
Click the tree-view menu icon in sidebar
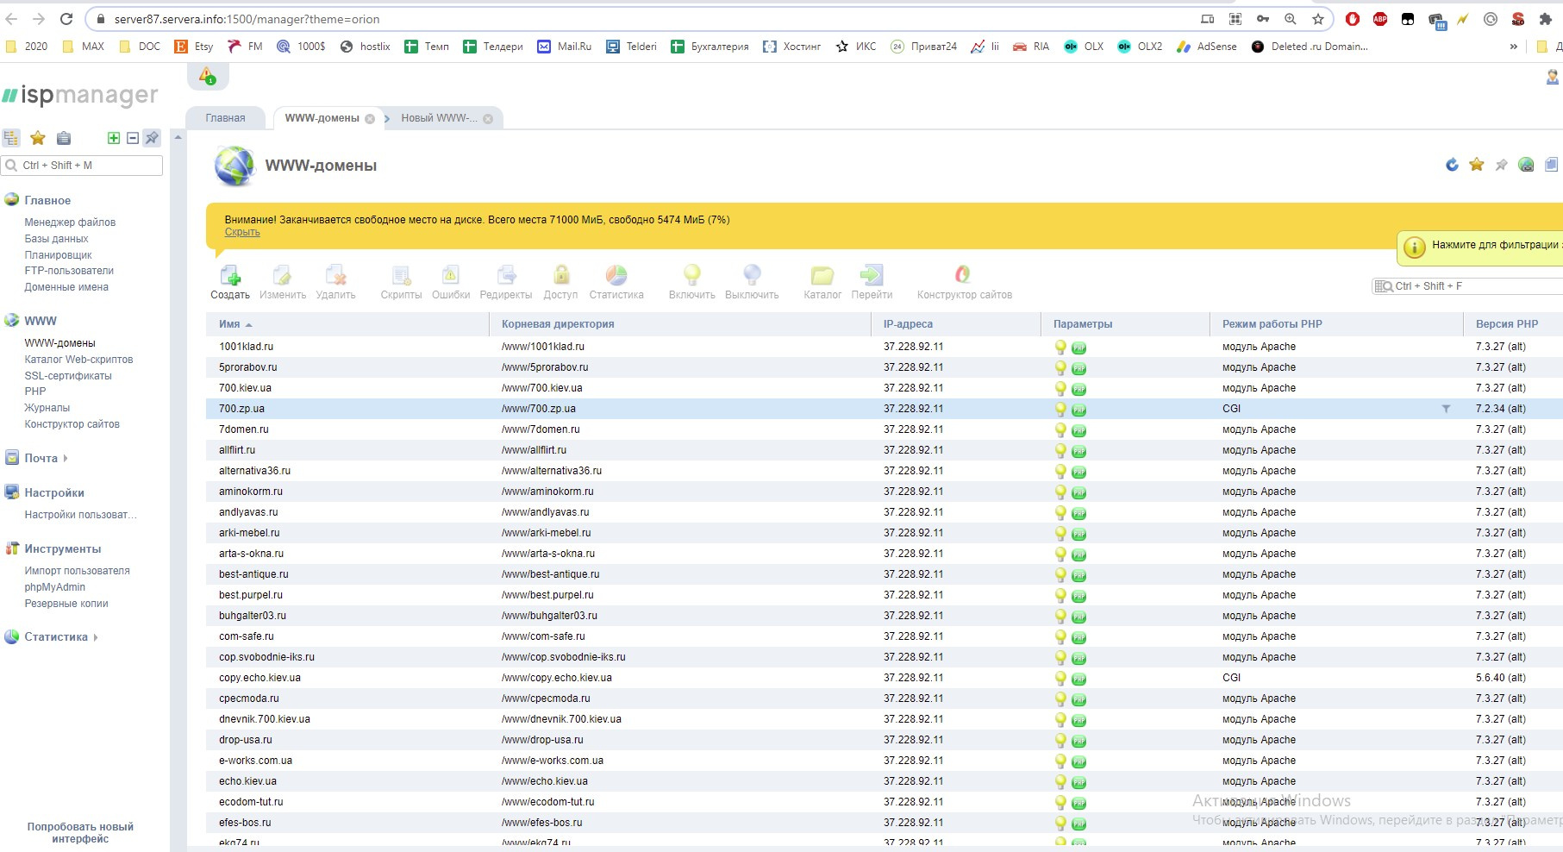tap(11, 138)
